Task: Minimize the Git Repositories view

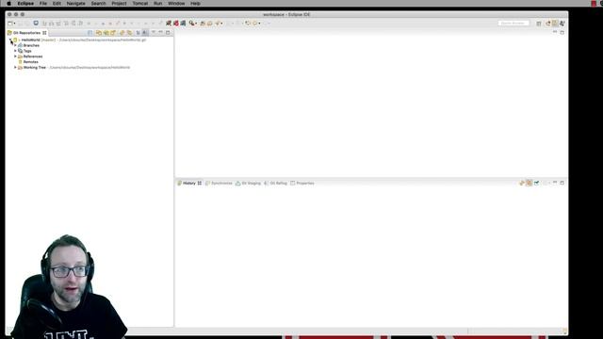Action: [160, 32]
